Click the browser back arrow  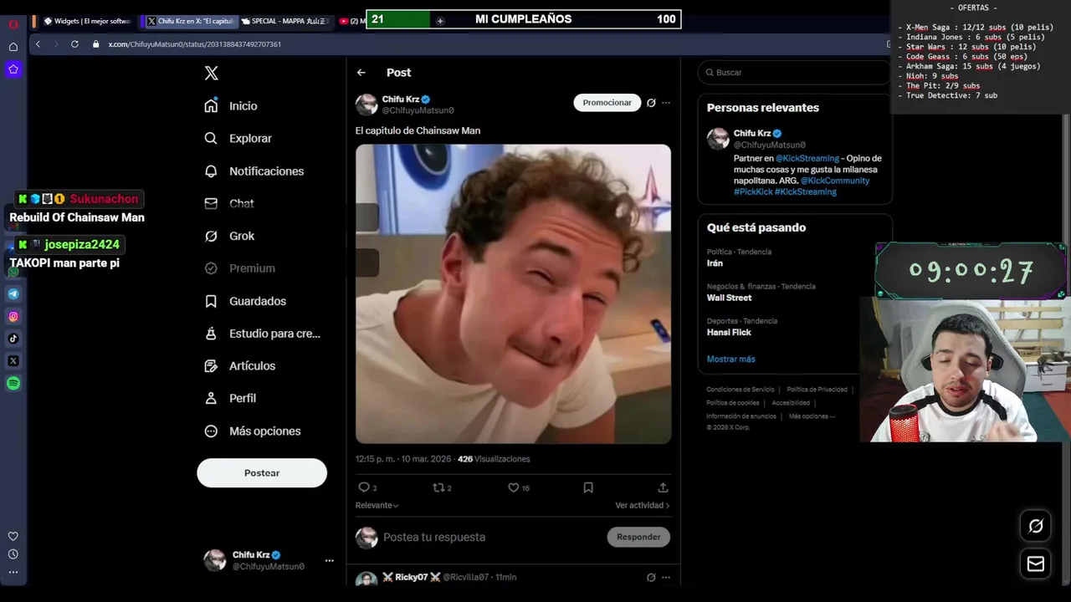pyautogui.click(x=38, y=44)
